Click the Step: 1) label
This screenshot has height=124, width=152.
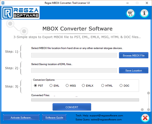pos(12,52)
